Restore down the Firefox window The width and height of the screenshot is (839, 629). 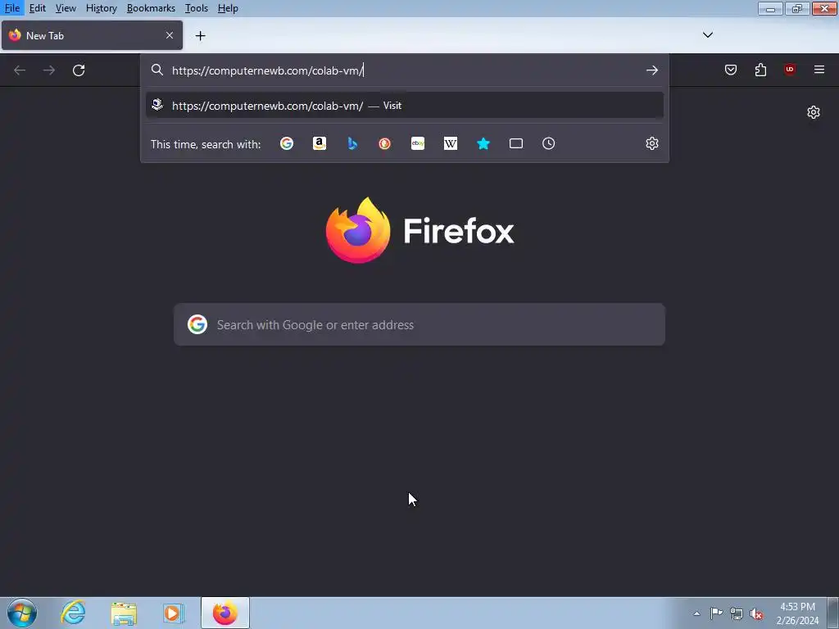[x=797, y=8]
